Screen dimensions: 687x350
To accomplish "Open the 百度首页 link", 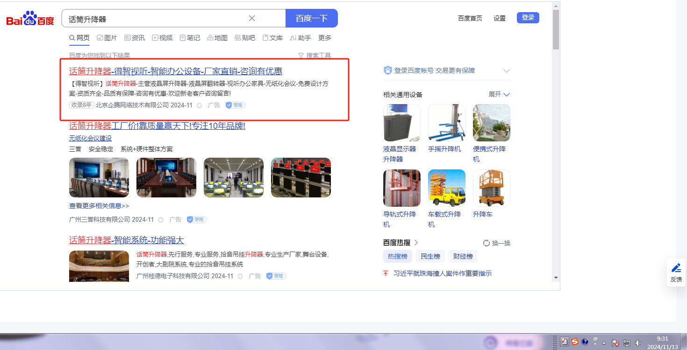I will [470, 18].
